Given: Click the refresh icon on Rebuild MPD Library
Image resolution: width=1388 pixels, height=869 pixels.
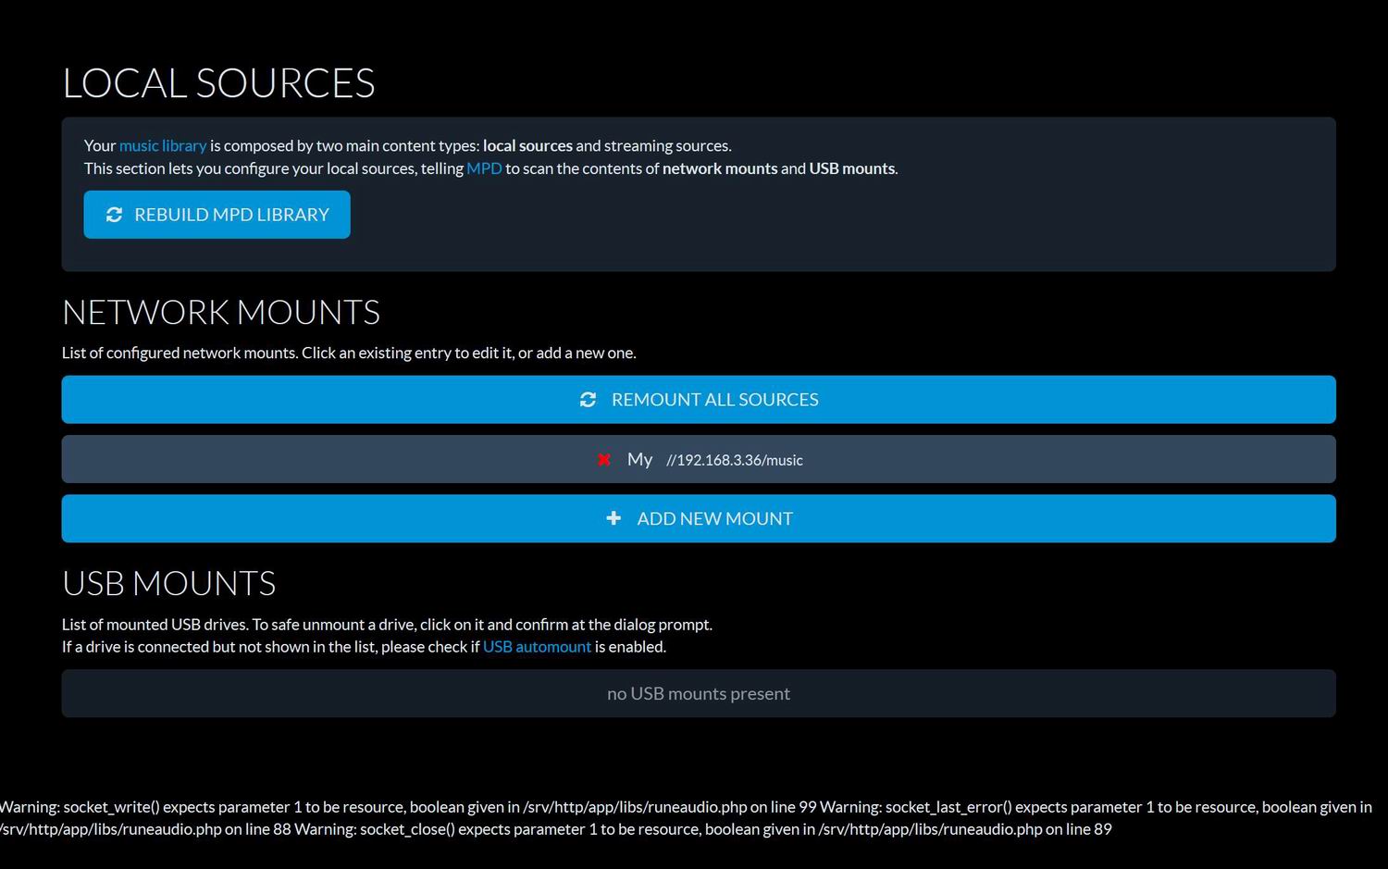Looking at the screenshot, I should 114,215.
